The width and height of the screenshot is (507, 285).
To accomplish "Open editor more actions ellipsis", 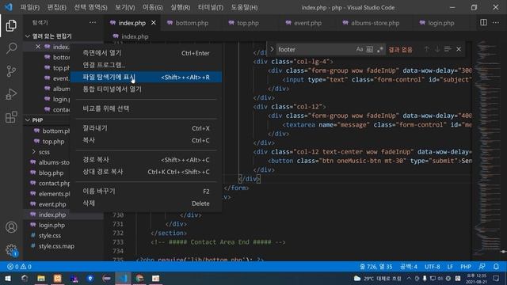I will pyautogui.click(x=496, y=23).
